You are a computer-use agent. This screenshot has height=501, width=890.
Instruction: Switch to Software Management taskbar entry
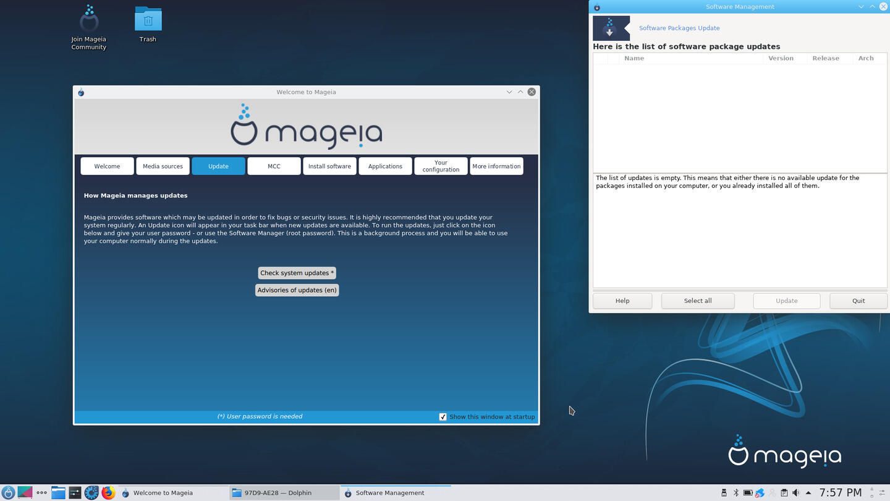[396, 493]
